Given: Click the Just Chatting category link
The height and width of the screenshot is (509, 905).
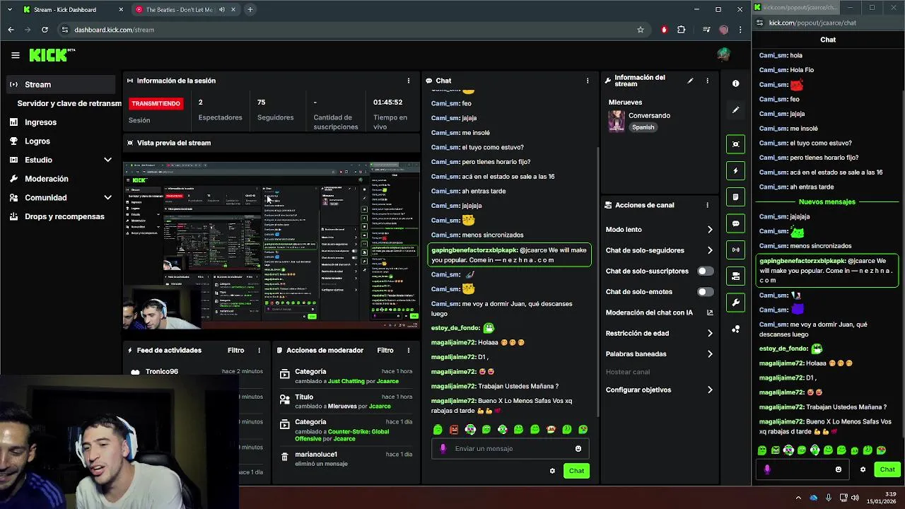Looking at the screenshot, I should point(346,381).
